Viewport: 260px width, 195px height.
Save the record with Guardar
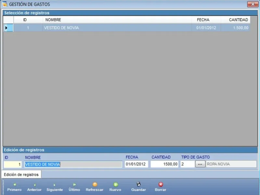138,187
